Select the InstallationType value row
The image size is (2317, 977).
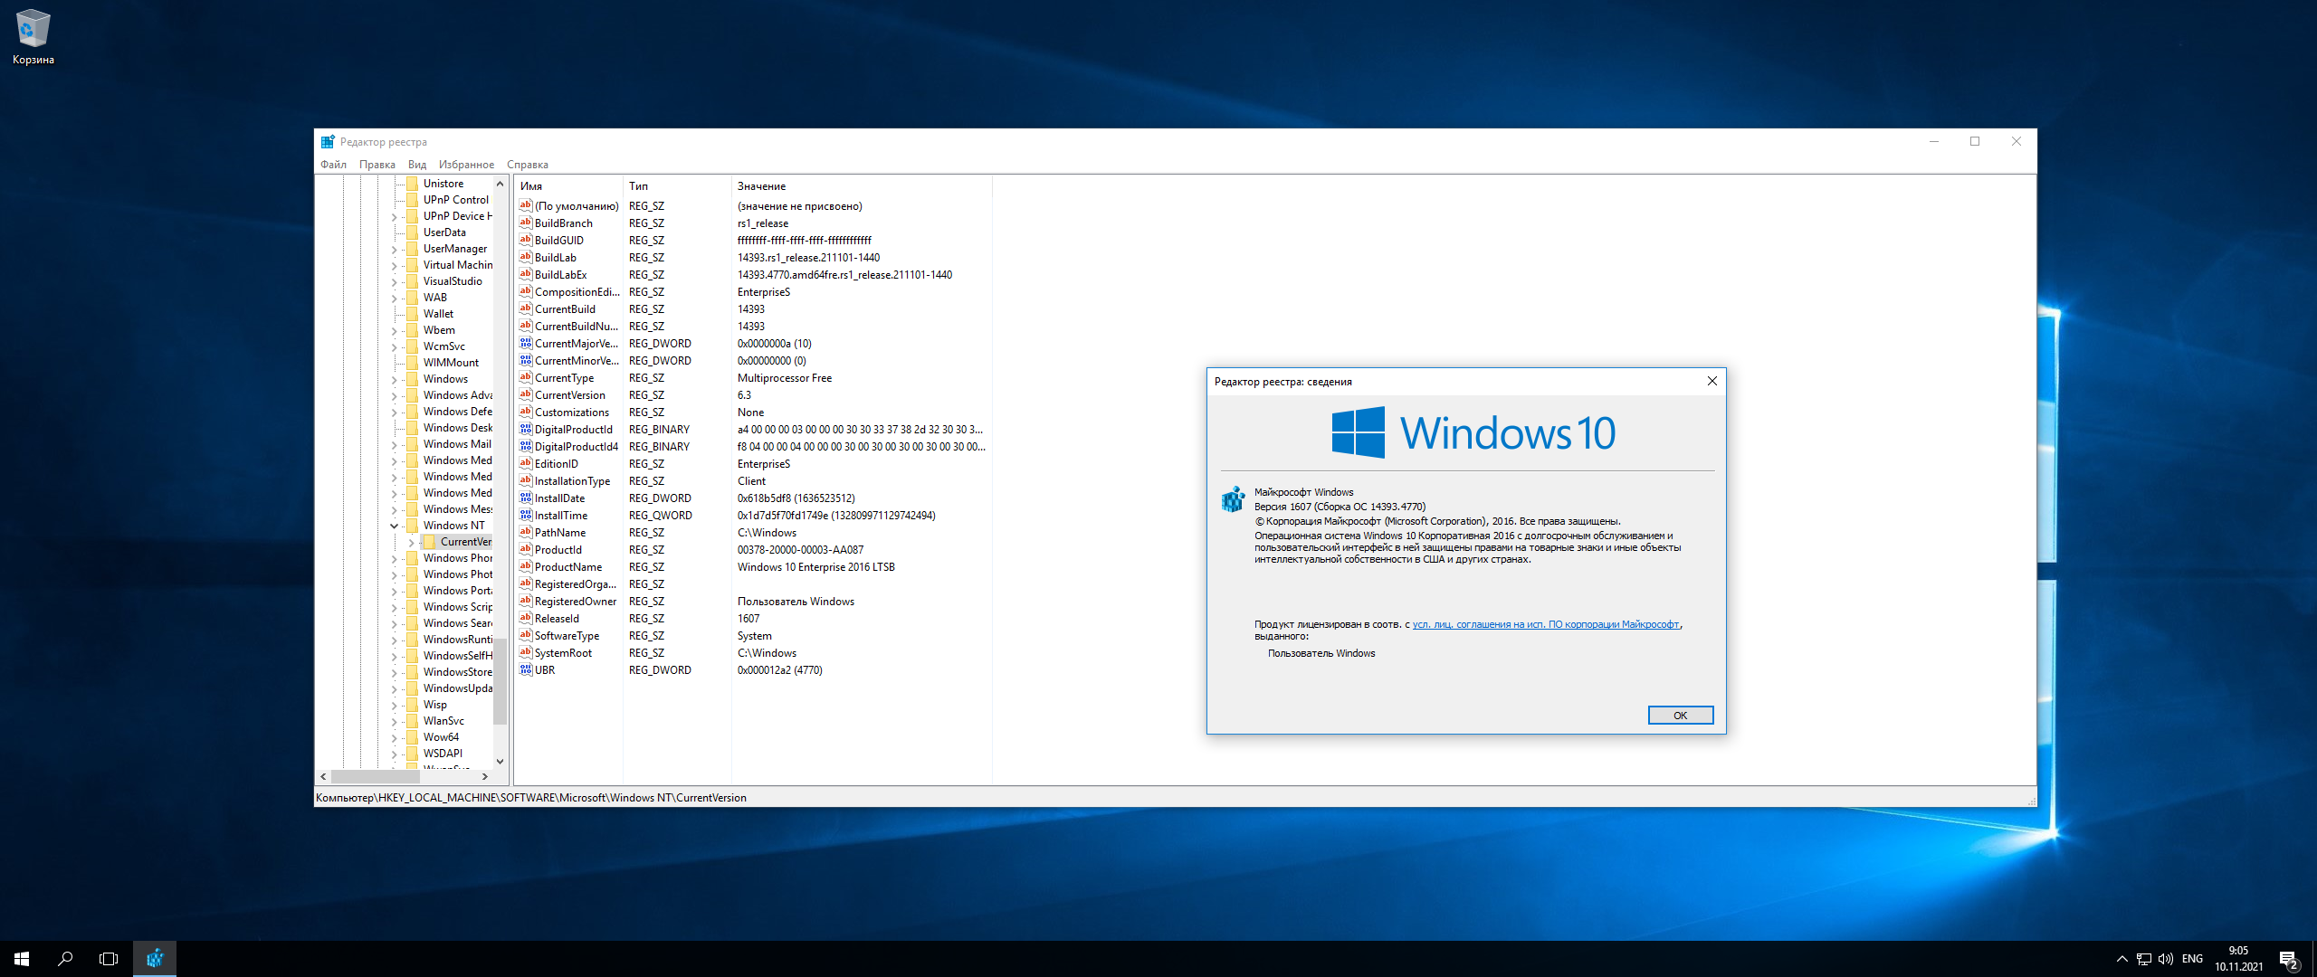click(753, 481)
